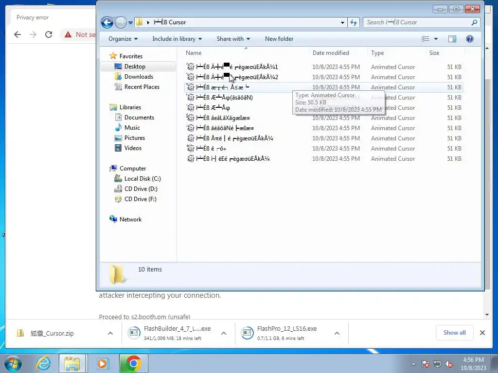Open recent locations dropdown arrow
The image size is (498, 373).
(130, 23)
